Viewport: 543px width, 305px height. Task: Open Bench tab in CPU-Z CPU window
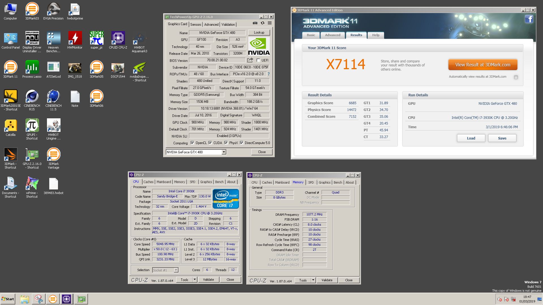coord(219,182)
